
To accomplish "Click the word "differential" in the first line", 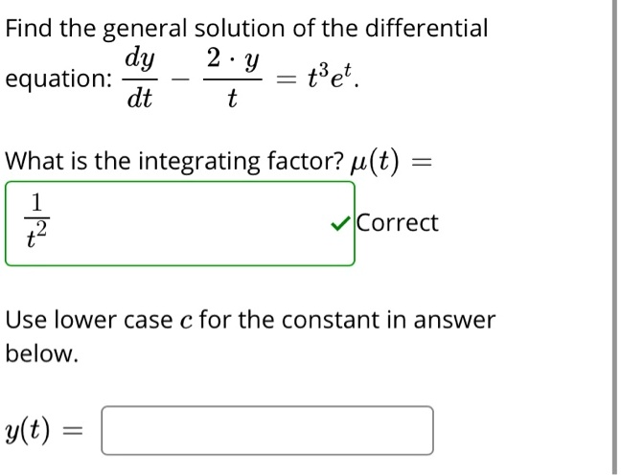I will [x=426, y=29].
